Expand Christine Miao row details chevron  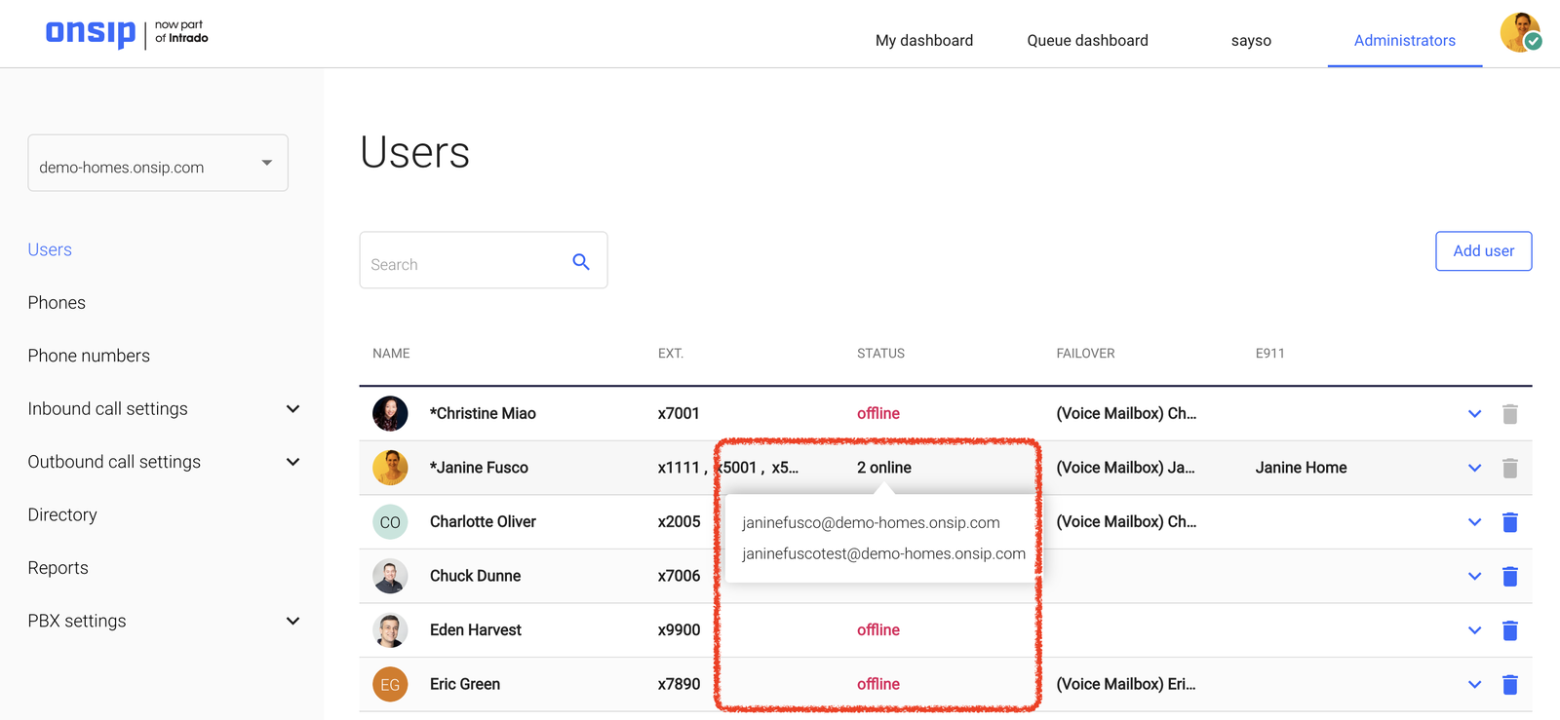[1474, 414]
